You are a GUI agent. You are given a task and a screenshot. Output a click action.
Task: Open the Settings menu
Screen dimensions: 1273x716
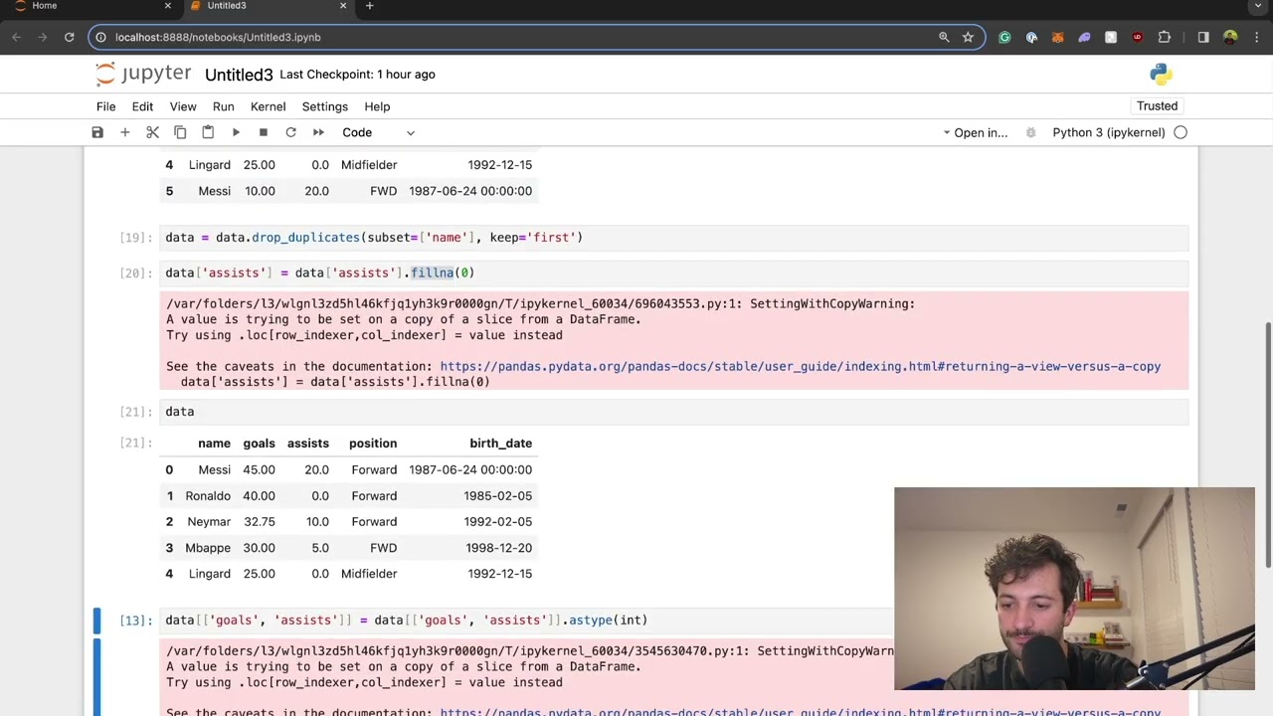(325, 106)
